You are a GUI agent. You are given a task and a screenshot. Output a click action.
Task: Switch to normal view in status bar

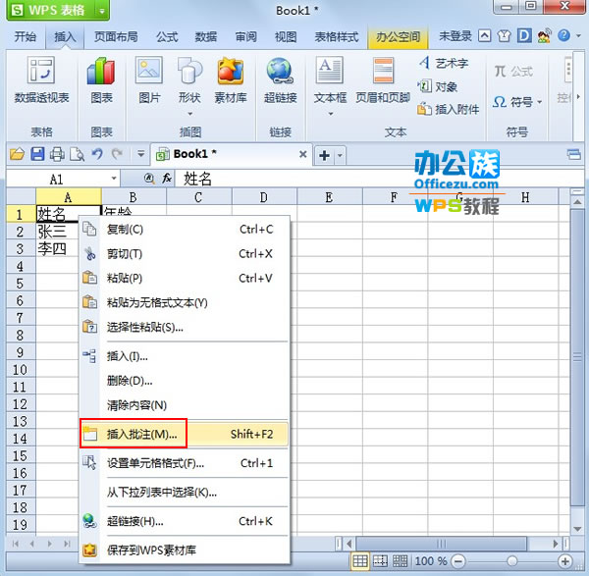click(x=360, y=561)
